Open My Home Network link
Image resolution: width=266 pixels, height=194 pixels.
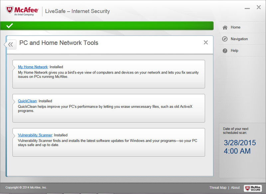(x=33, y=67)
